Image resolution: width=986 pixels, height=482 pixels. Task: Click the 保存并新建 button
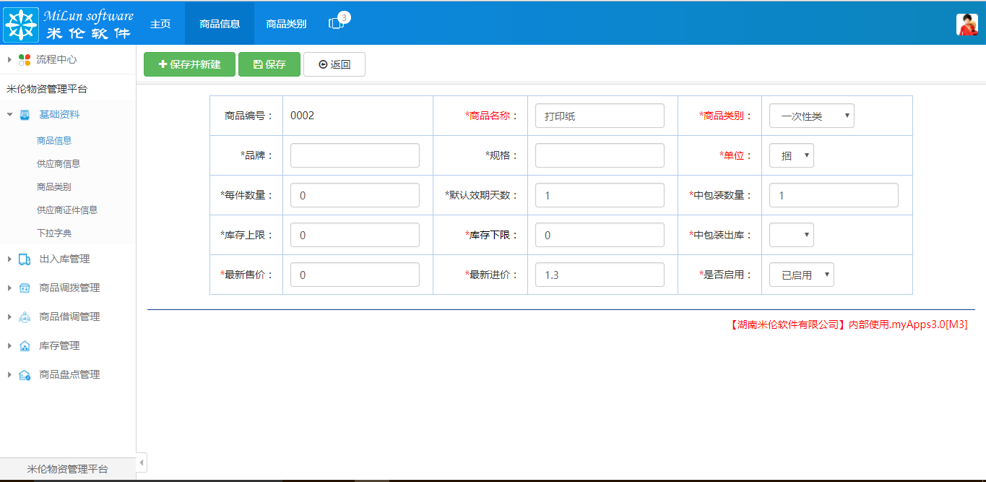(x=189, y=64)
